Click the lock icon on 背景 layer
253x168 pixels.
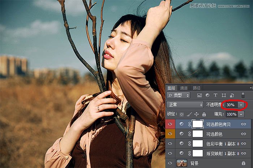(x=244, y=163)
